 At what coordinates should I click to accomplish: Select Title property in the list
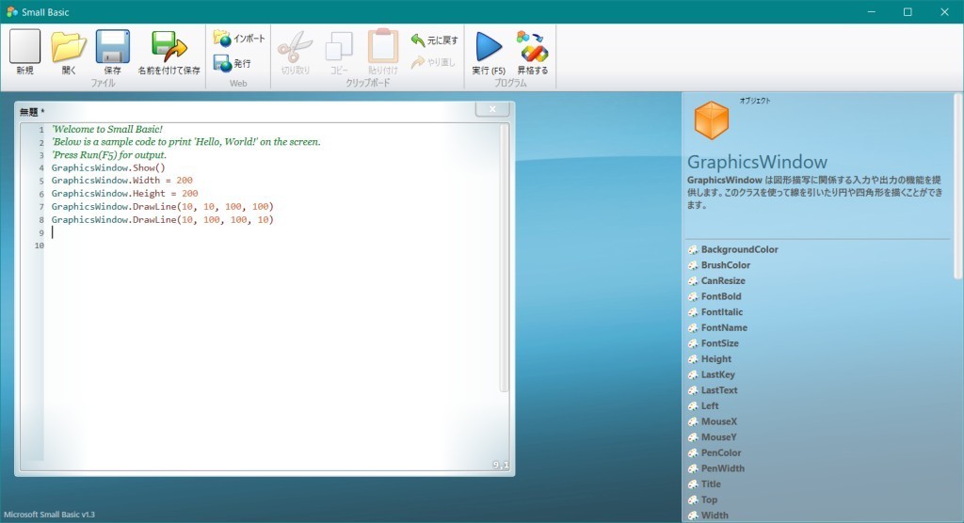711,484
